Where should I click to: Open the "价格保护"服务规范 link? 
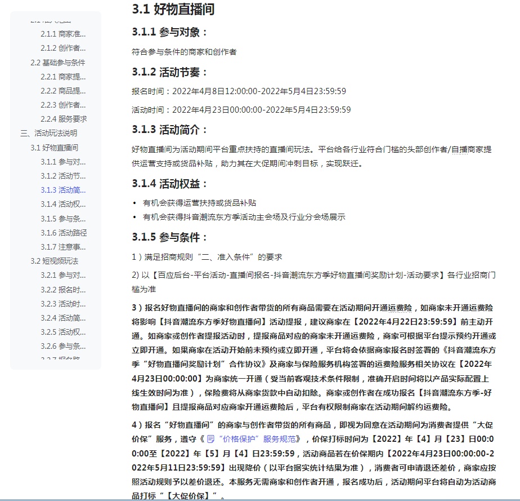click(257, 439)
